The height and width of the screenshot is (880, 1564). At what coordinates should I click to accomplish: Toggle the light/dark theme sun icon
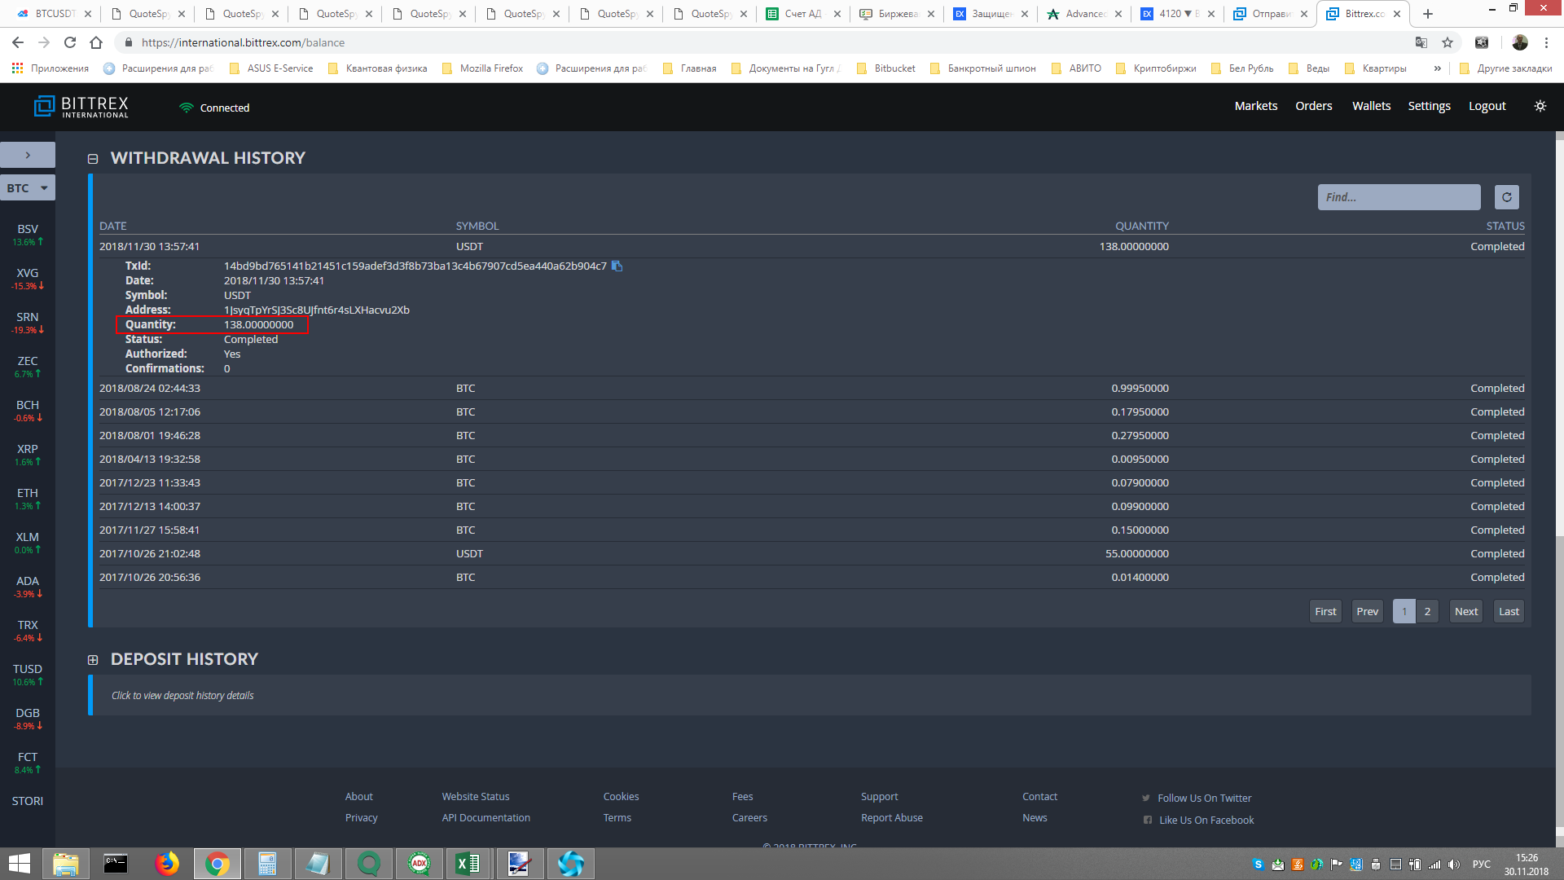[x=1540, y=106]
